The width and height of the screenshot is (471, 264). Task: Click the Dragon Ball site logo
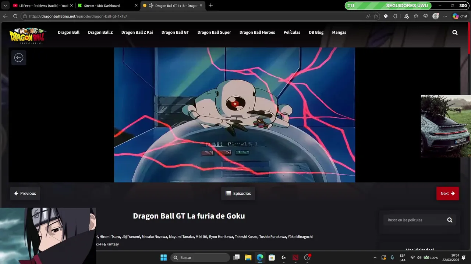[x=28, y=36]
